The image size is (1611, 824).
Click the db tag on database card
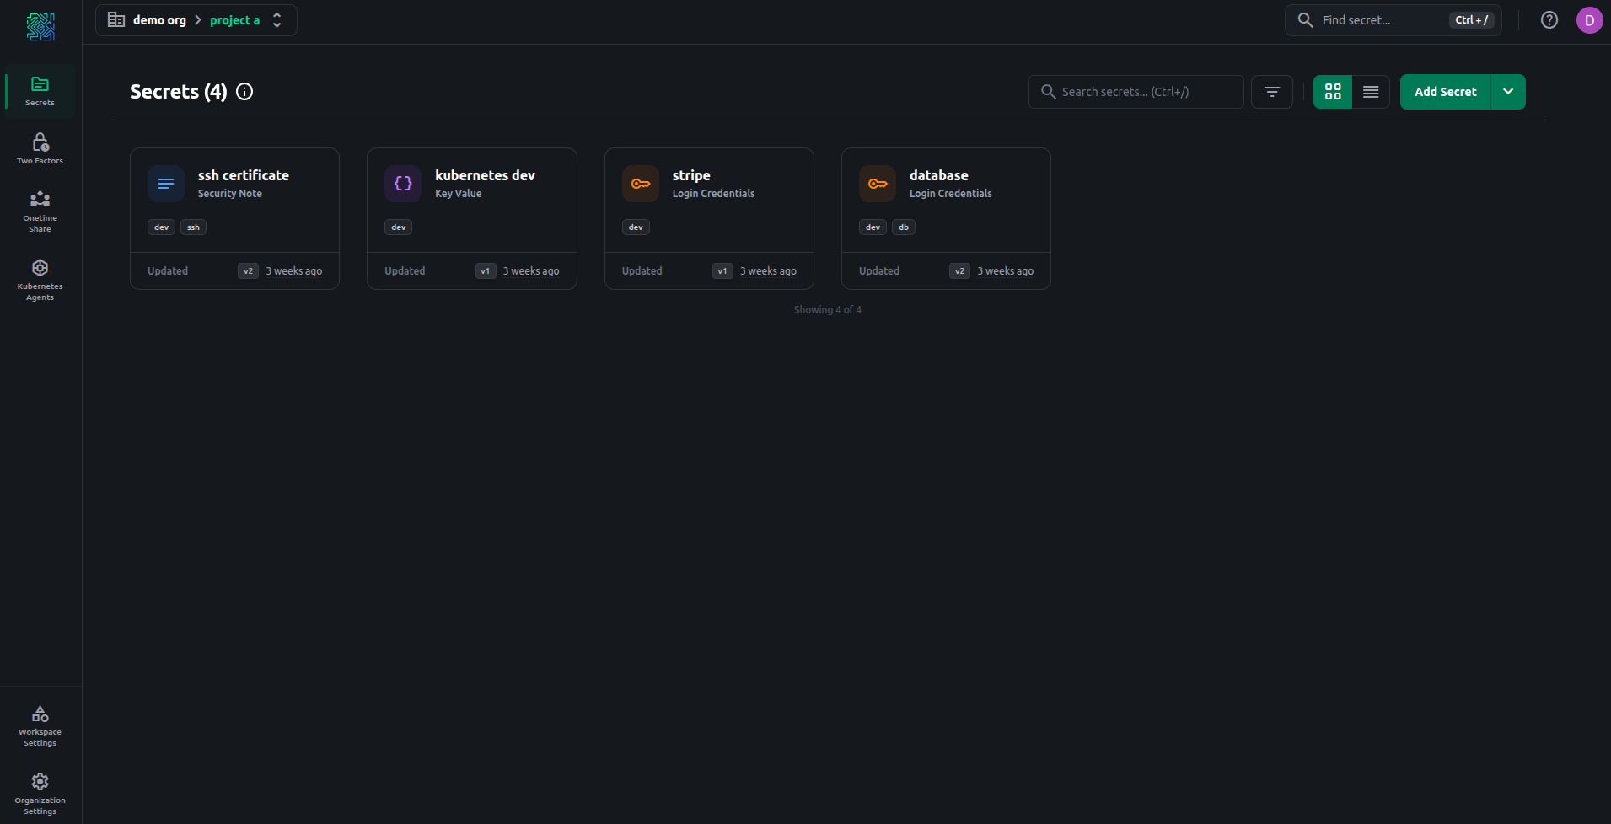pos(903,227)
